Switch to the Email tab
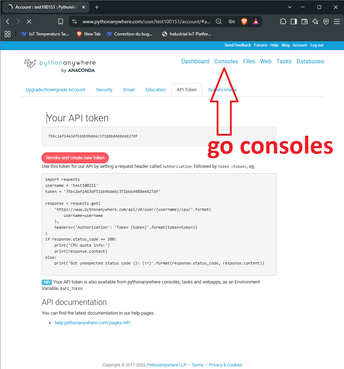The image size is (344, 369). tap(129, 90)
